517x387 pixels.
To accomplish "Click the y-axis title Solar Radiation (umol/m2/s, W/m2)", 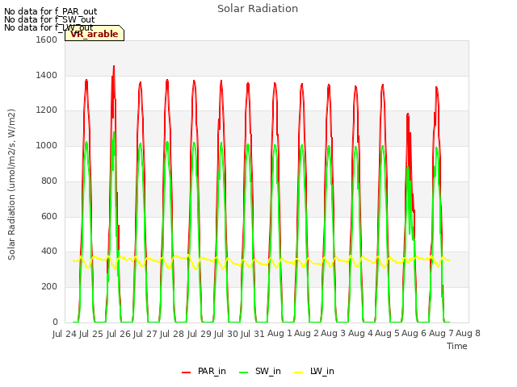I will point(11,185).
